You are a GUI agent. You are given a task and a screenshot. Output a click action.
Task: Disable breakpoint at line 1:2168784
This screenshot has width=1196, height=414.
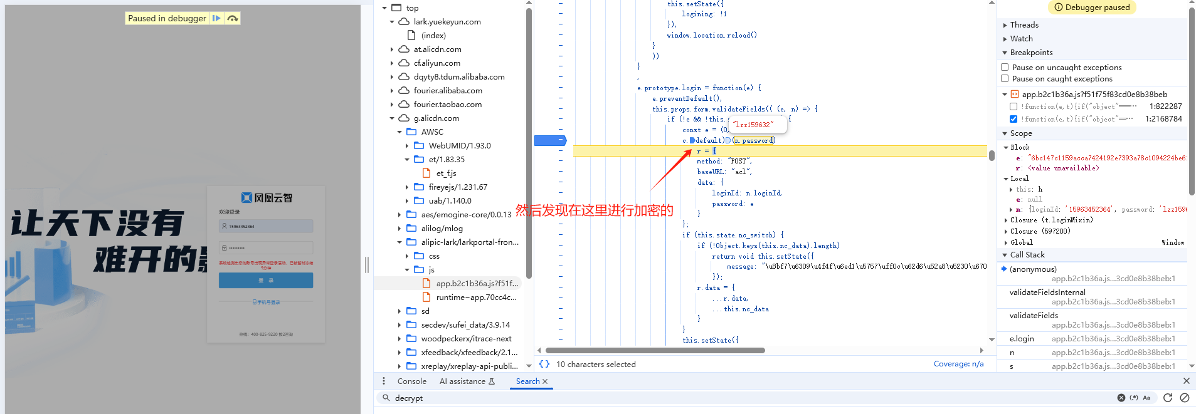(x=1013, y=118)
